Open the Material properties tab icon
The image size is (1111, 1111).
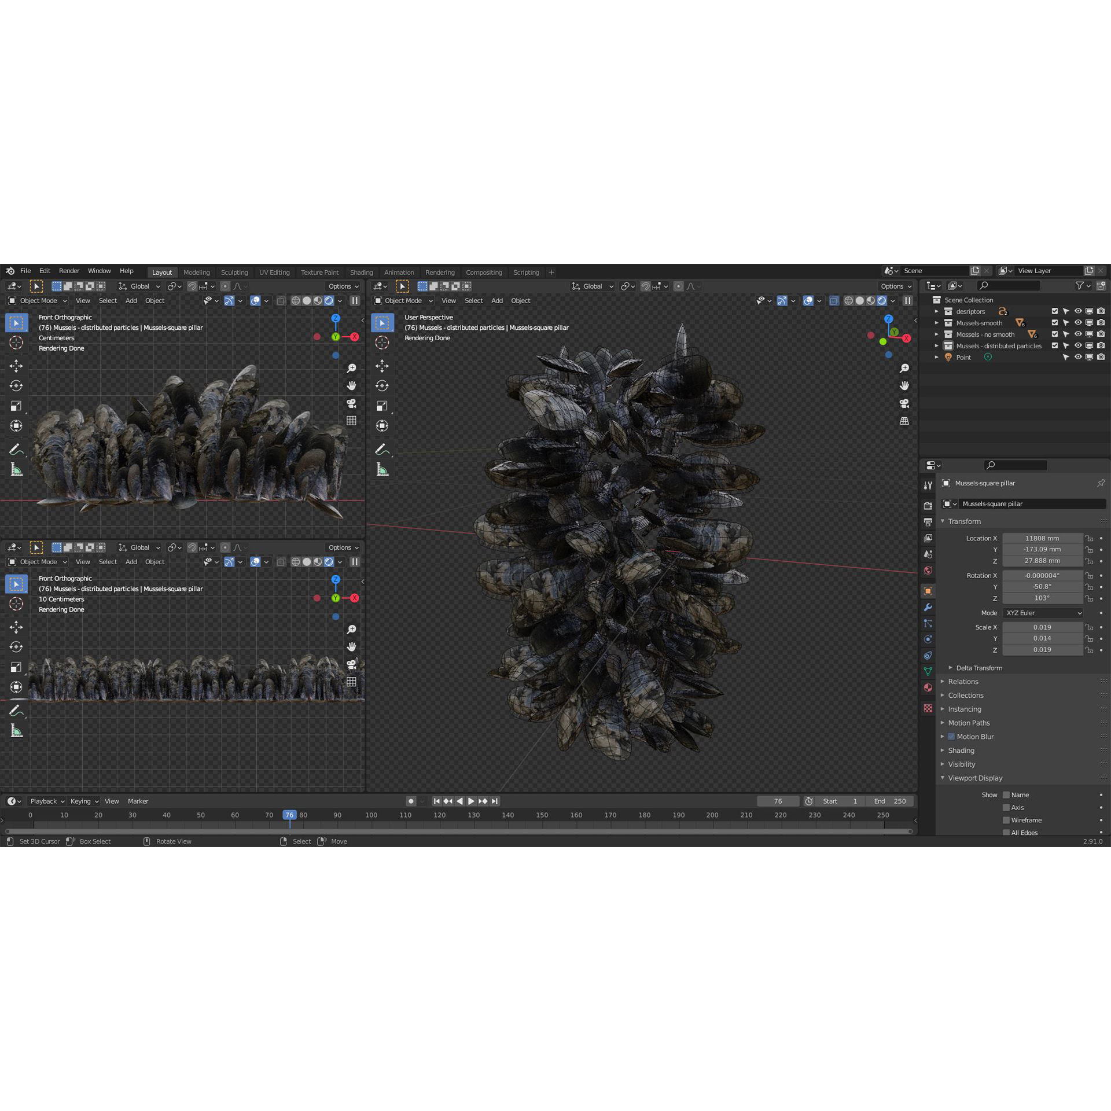(928, 688)
